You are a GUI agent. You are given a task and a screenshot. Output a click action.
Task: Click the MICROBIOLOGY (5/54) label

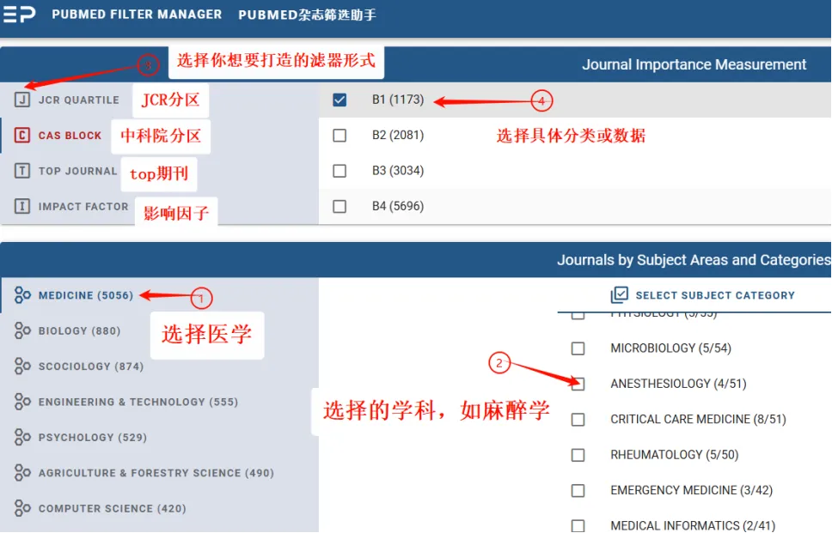coord(670,348)
